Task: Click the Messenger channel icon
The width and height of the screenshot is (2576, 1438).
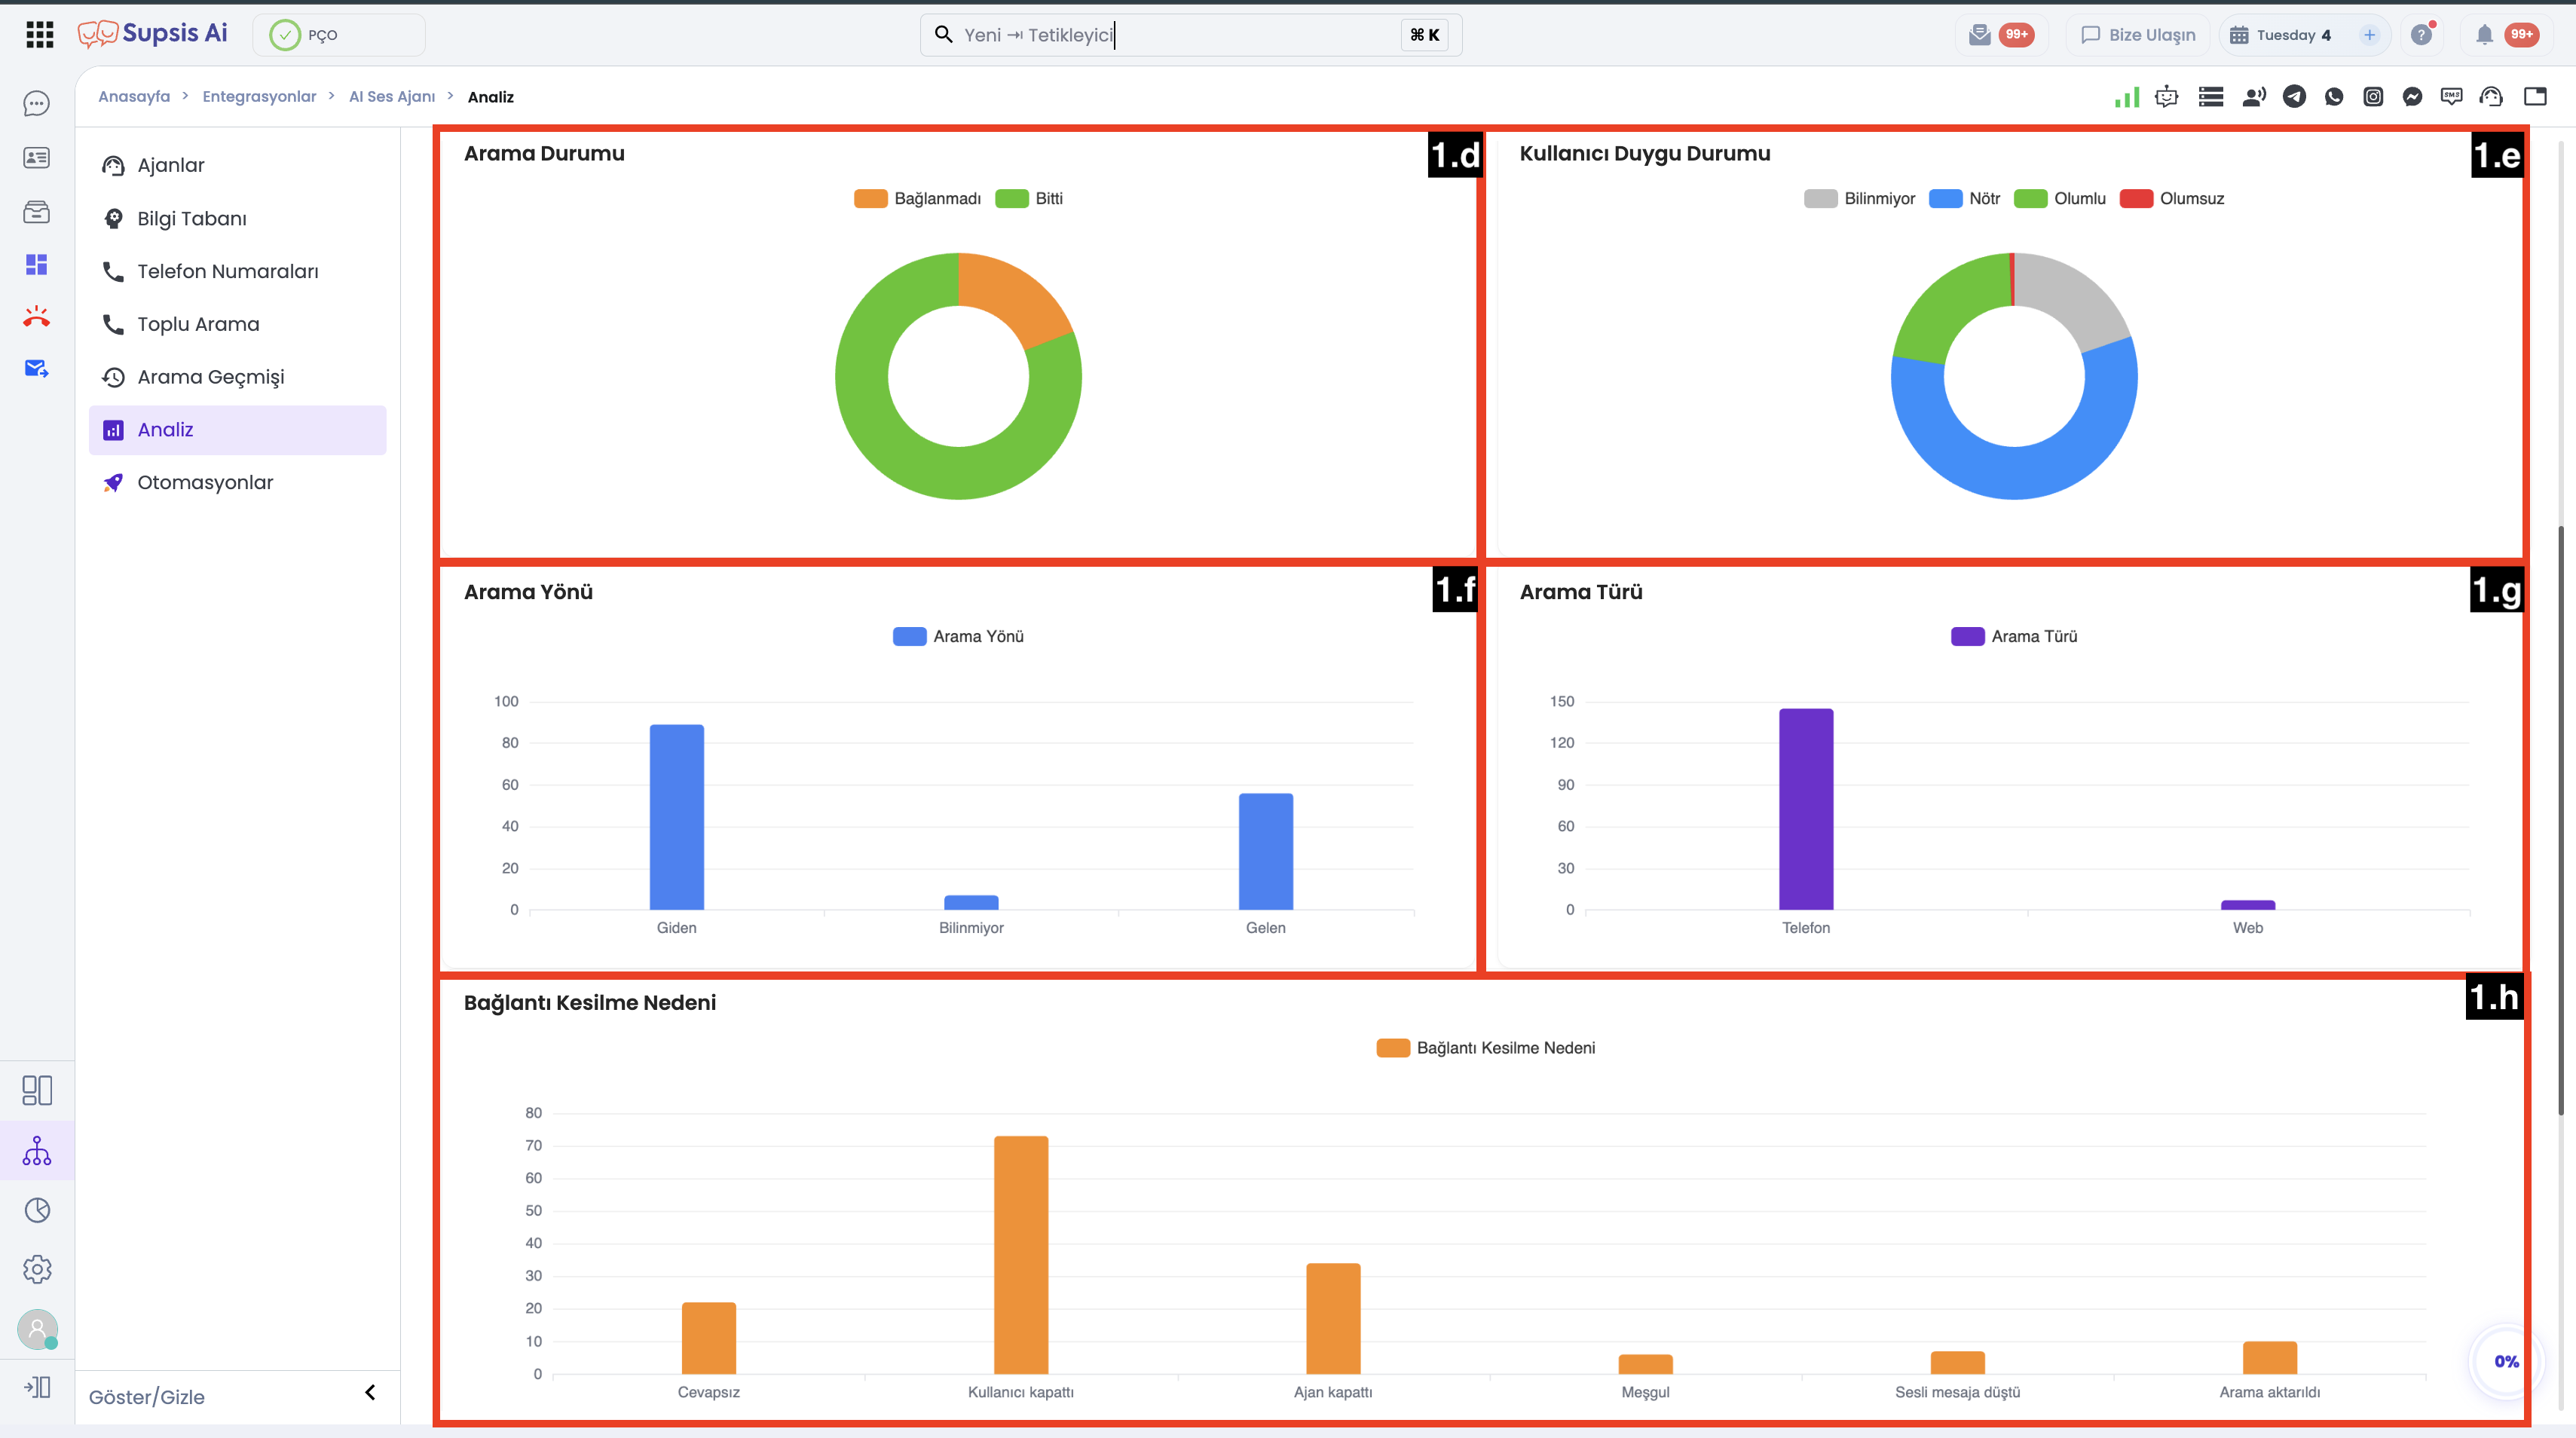Action: point(2412,97)
